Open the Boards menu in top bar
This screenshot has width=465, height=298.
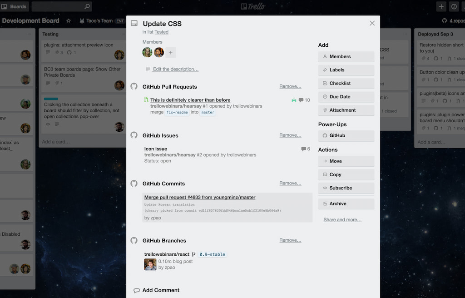click(14, 6)
